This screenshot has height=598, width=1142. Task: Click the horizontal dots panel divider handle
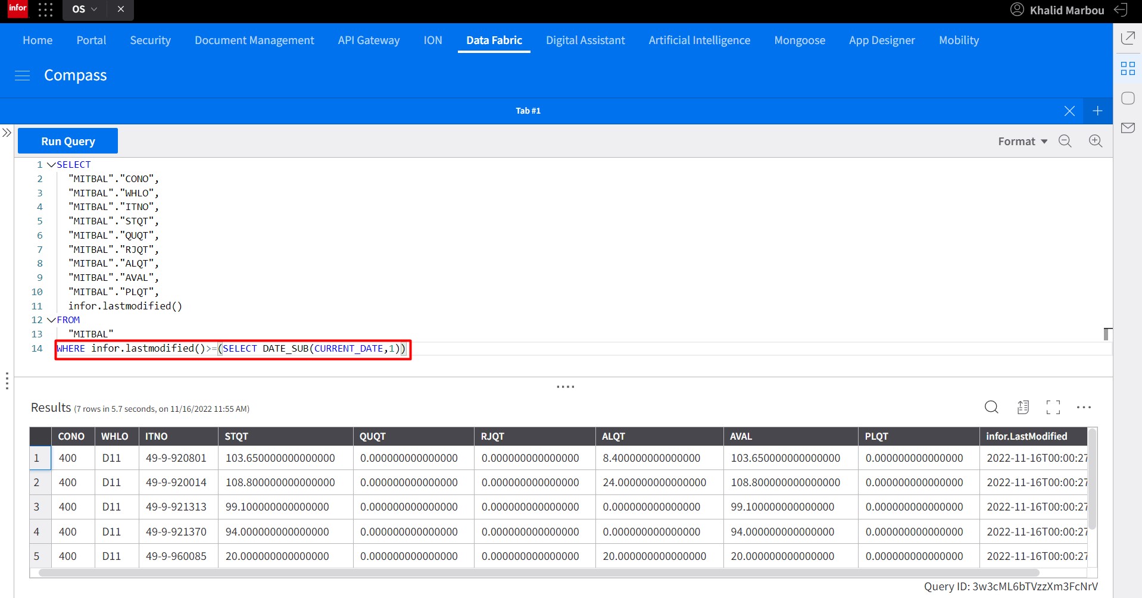pos(565,387)
